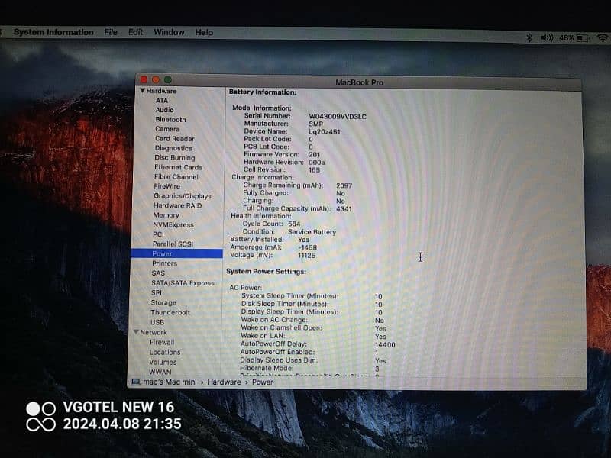Select Volumes under Network
Image resolution: width=611 pixels, height=458 pixels.
pos(163,362)
